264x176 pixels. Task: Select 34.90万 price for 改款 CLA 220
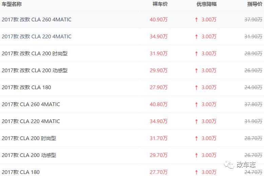click(x=158, y=37)
